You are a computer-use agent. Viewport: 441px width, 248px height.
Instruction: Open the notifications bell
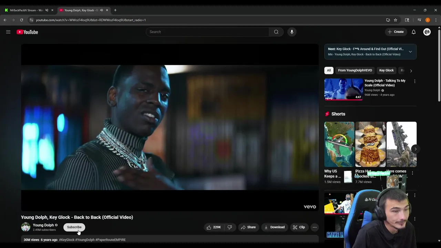tap(413, 32)
